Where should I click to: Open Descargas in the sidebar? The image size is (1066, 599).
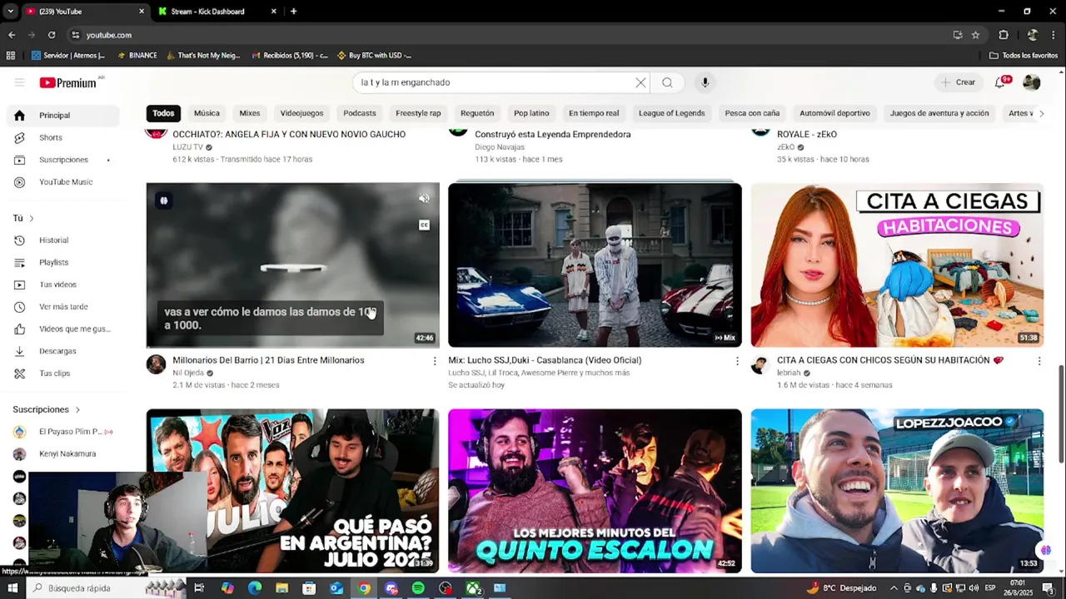click(63, 351)
